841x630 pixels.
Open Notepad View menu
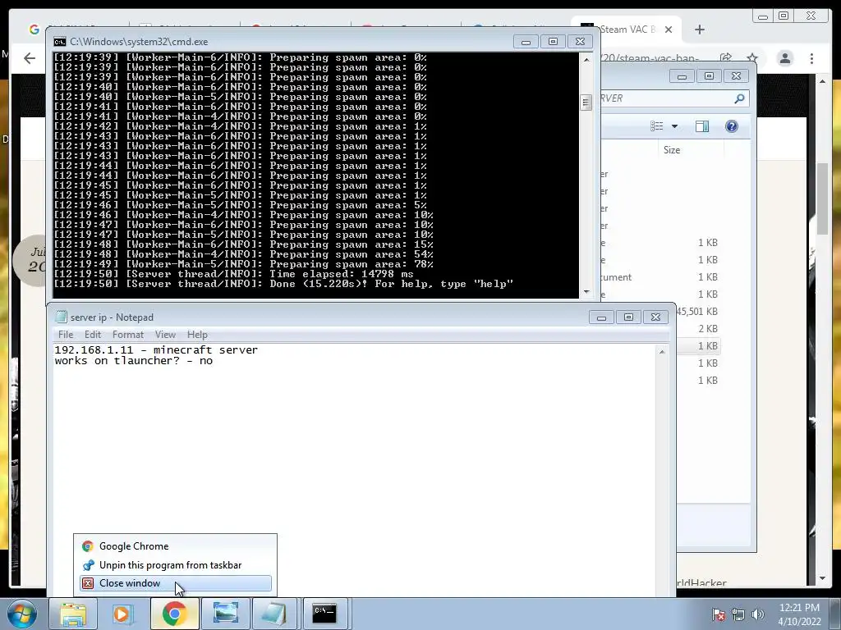click(x=165, y=335)
